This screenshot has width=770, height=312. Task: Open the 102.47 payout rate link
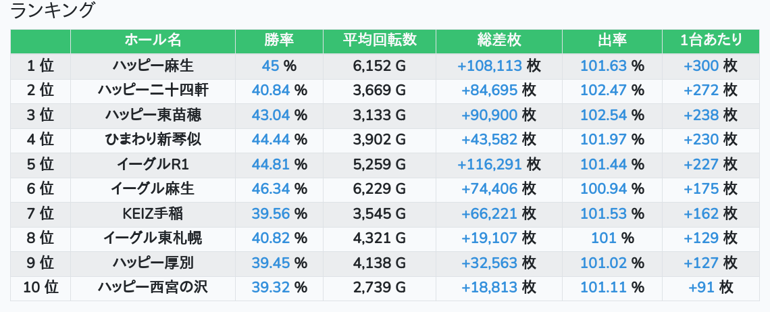[603, 90]
